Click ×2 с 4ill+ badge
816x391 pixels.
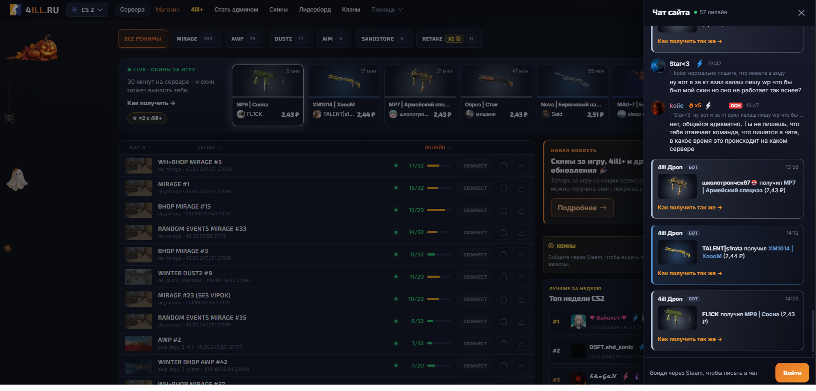pyautogui.click(x=147, y=118)
